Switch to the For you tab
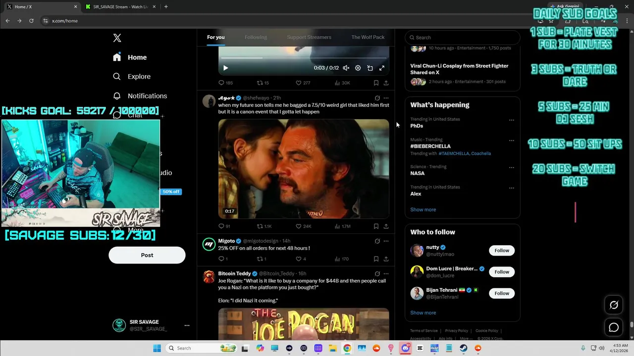The width and height of the screenshot is (634, 356). point(216,37)
